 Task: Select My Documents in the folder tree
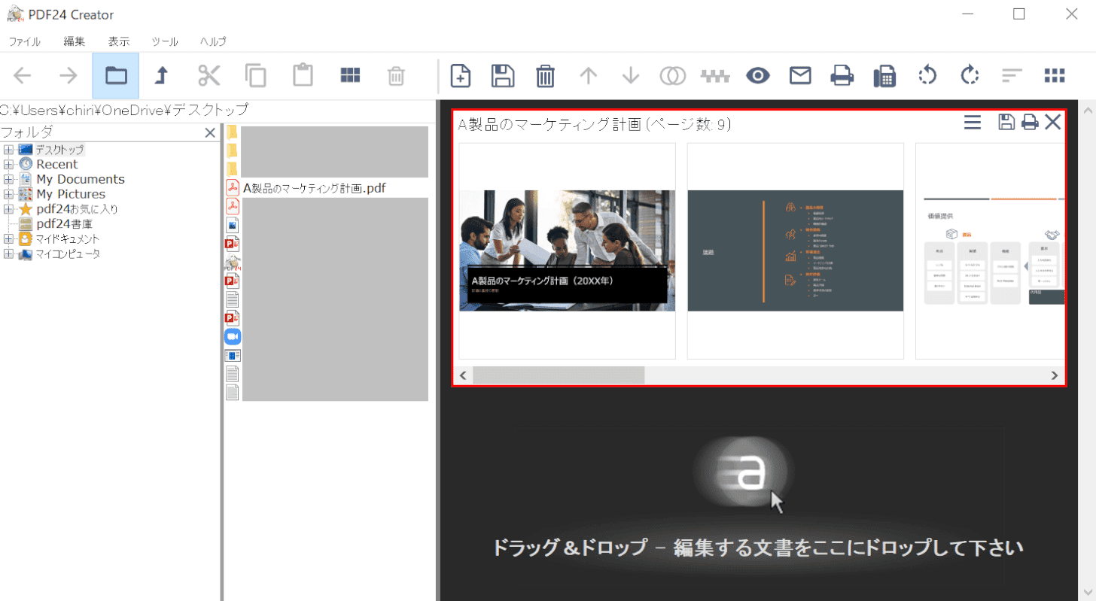click(x=81, y=179)
